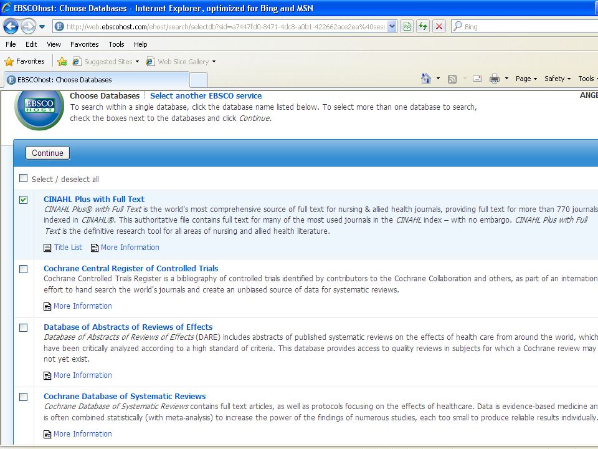Click Title List icon under CINAHL

tap(47, 248)
